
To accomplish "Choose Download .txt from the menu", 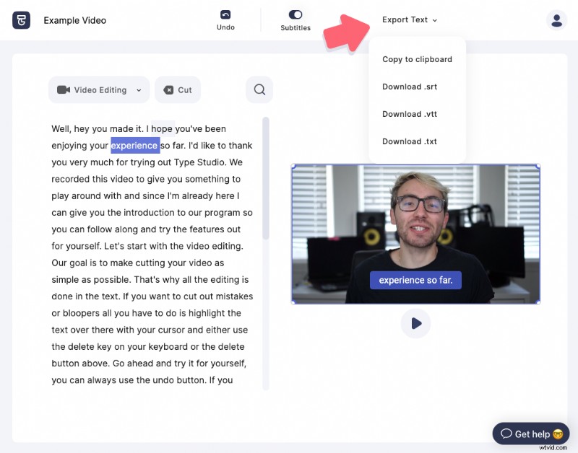I will click(x=409, y=141).
